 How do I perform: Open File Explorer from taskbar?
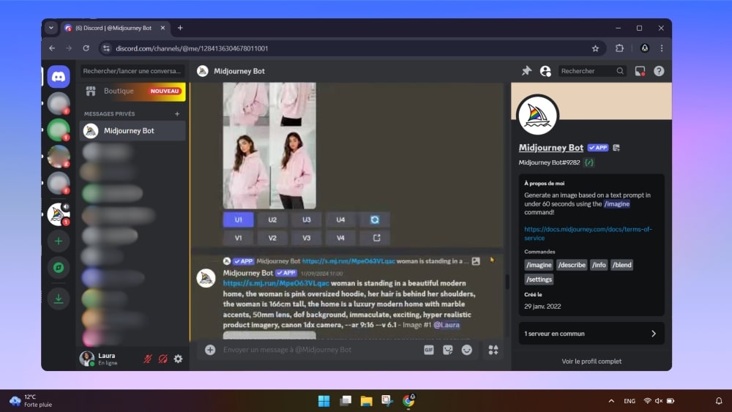pos(367,401)
